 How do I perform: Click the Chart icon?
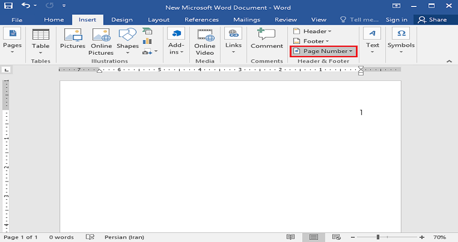147,41
